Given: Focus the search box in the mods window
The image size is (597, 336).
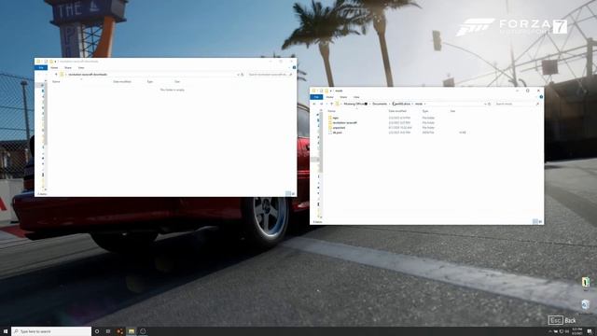Looking at the screenshot, I should pos(516,104).
